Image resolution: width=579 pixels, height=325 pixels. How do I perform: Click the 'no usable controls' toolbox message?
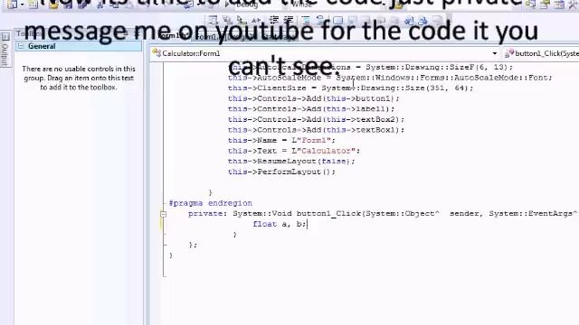pyautogui.click(x=79, y=78)
